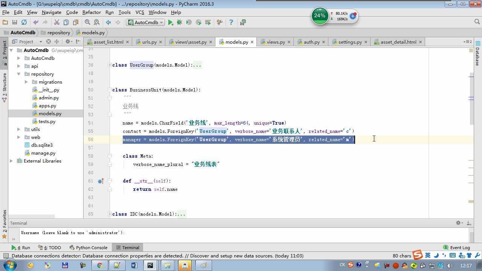Click the repository breadcrumb
482x271 pixels.
[55, 33]
